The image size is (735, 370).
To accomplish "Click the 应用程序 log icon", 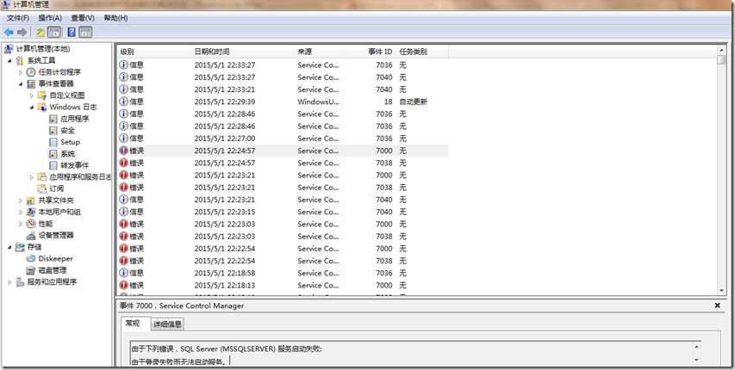I will [53, 119].
